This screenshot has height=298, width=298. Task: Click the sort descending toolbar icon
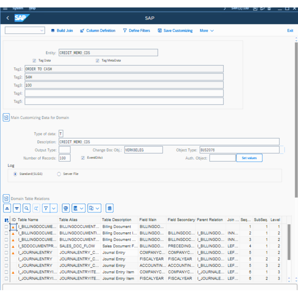click(17, 208)
